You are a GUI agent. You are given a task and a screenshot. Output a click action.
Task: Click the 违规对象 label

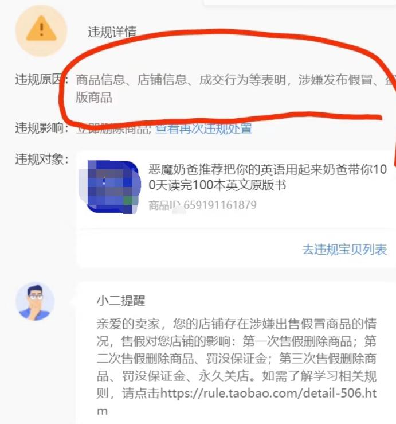click(42, 159)
